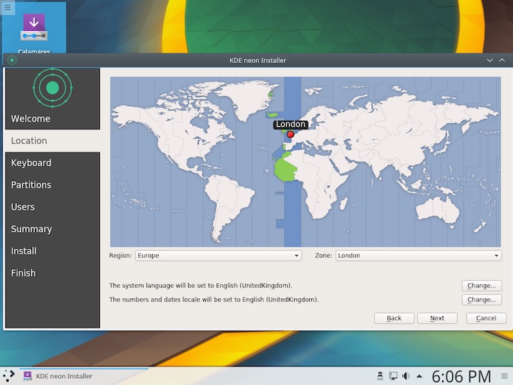Viewport: 513px width, 385px height.
Task: Show hidden system tray icons arrow
Action: point(419,375)
